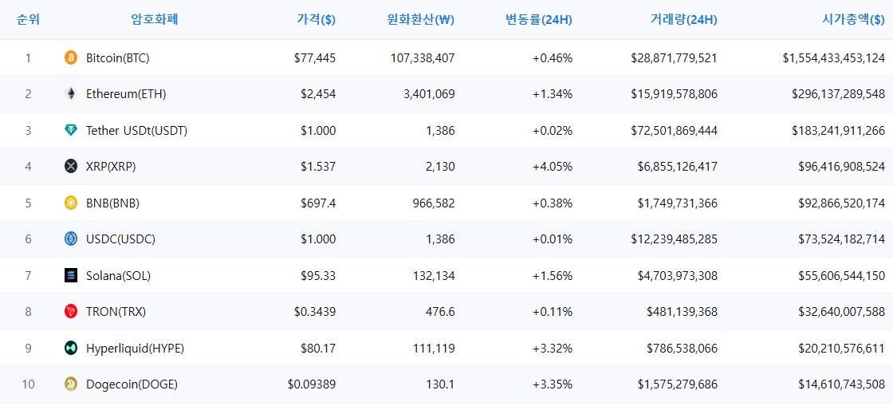Screen dimensions: 893x410
Task: Select Dogecoin change +3.35%
Action: click(x=553, y=384)
